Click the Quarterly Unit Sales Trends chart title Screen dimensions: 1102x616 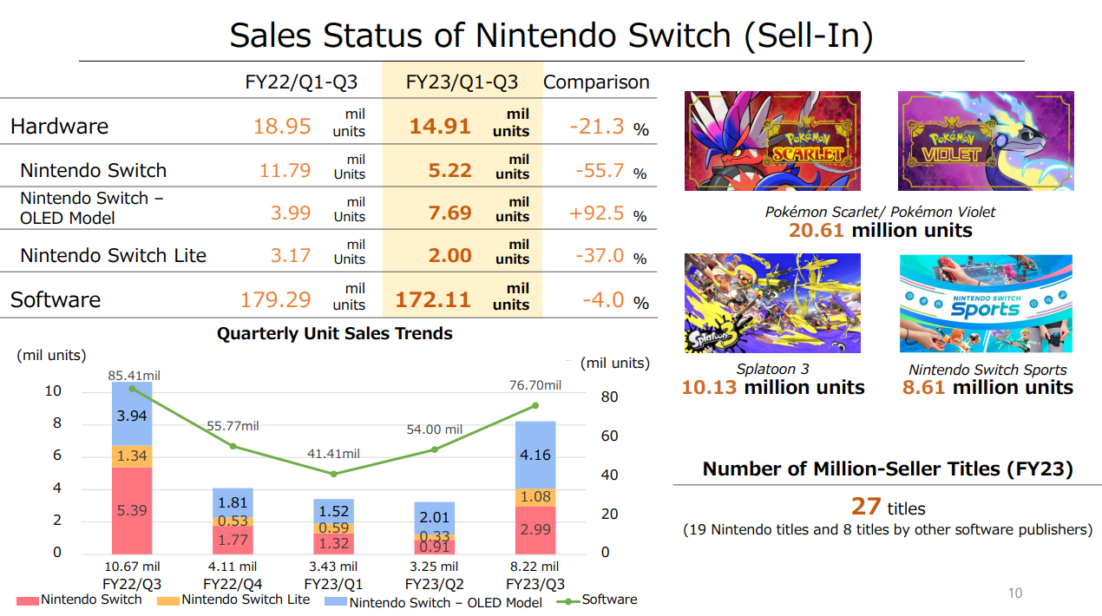point(334,333)
